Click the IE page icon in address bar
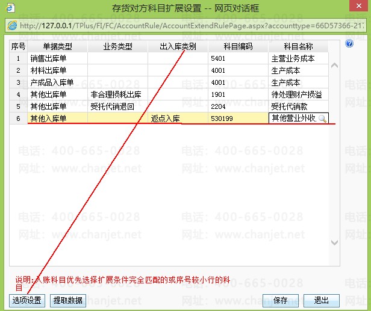This screenshot has width=371, height=311. click(12, 25)
